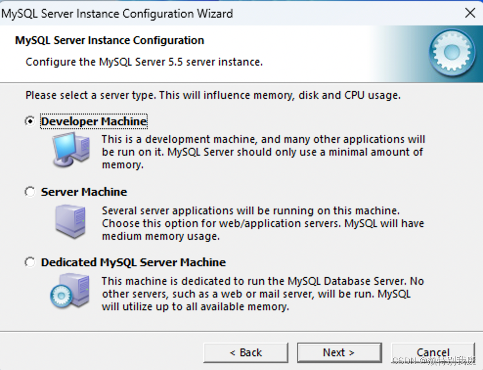The image size is (483, 370).
Task: Click the Back button
Action: click(x=247, y=352)
